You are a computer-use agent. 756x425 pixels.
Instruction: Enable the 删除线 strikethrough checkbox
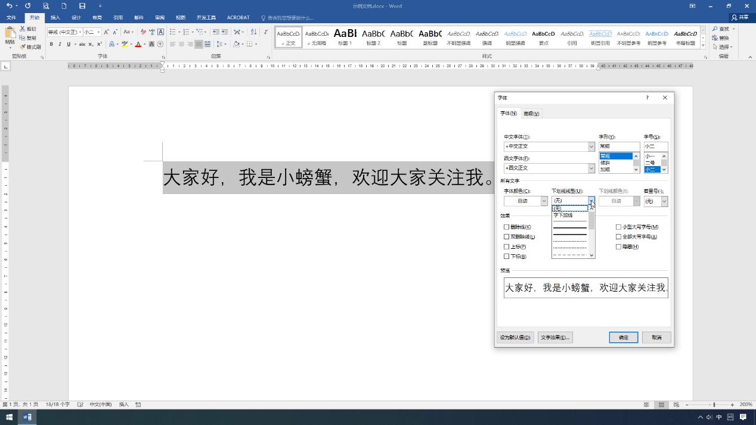coord(506,227)
